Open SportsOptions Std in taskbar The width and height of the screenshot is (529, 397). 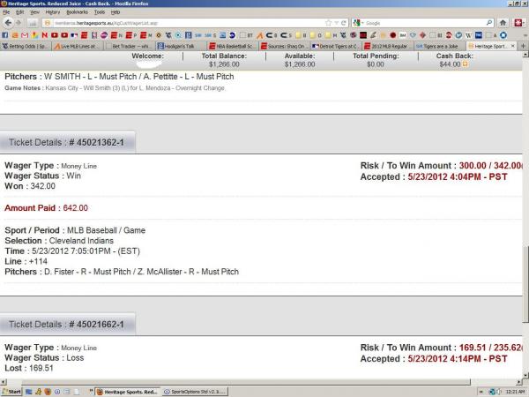196,391
